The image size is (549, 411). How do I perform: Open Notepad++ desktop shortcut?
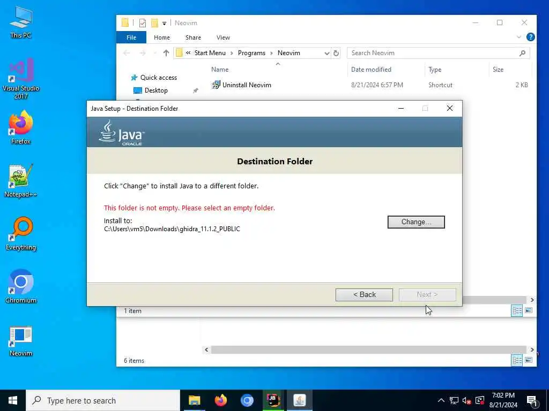click(x=21, y=180)
